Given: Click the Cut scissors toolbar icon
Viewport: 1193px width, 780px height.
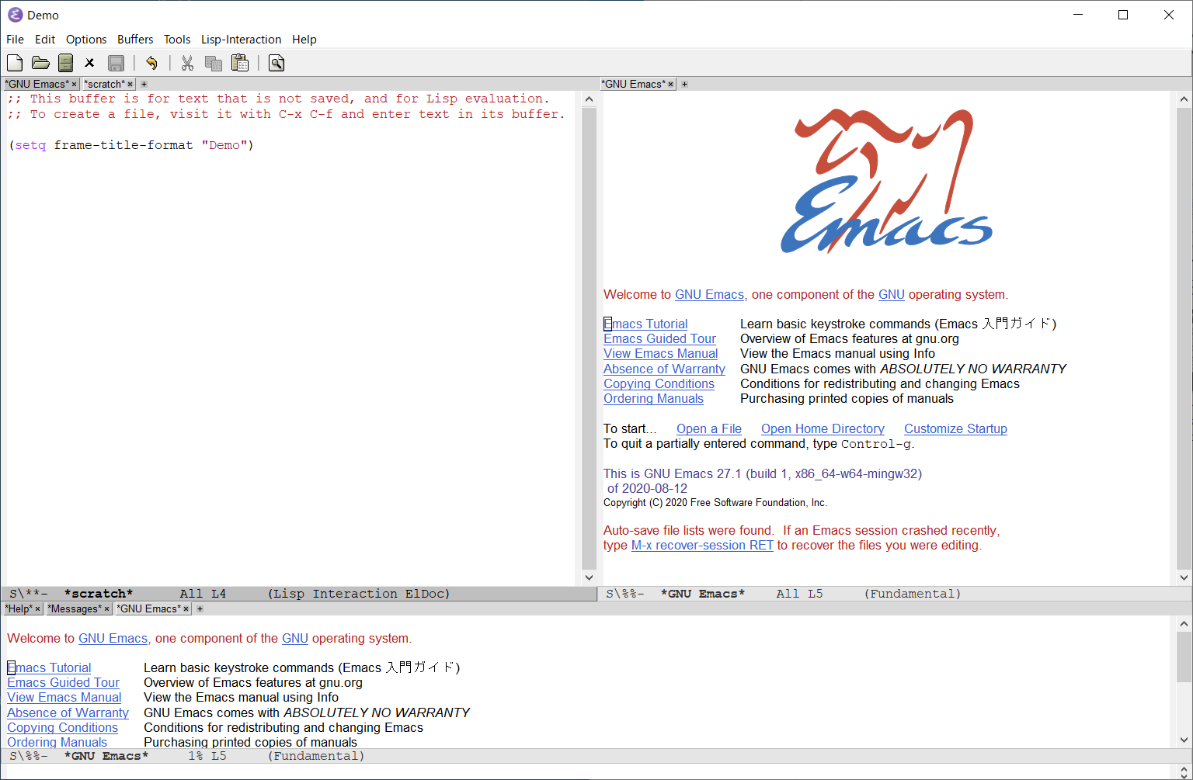Looking at the screenshot, I should [x=187, y=63].
